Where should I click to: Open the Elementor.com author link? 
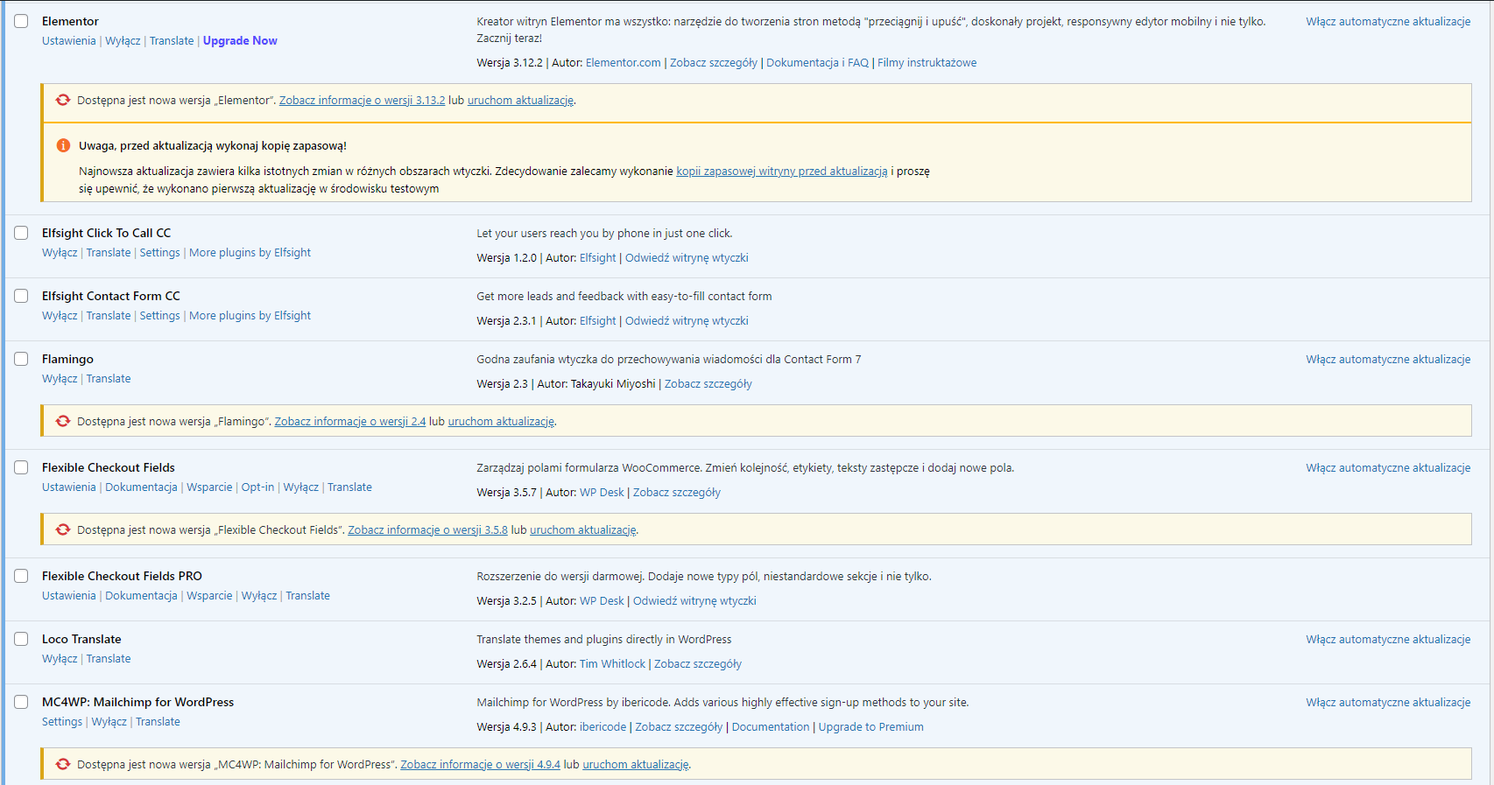(624, 62)
